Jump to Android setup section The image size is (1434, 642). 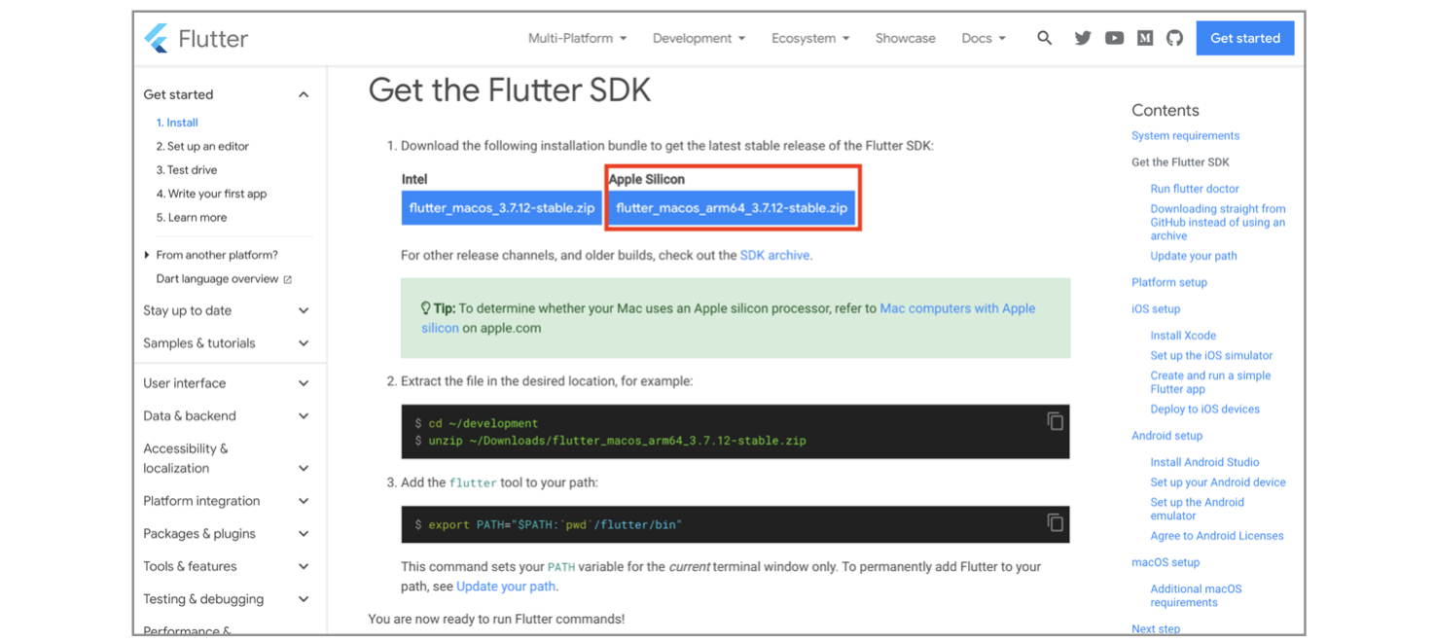1166,436
